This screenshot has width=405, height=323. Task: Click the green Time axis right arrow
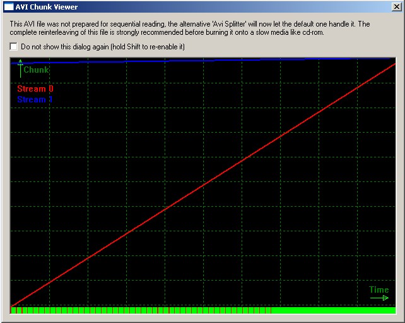click(379, 298)
